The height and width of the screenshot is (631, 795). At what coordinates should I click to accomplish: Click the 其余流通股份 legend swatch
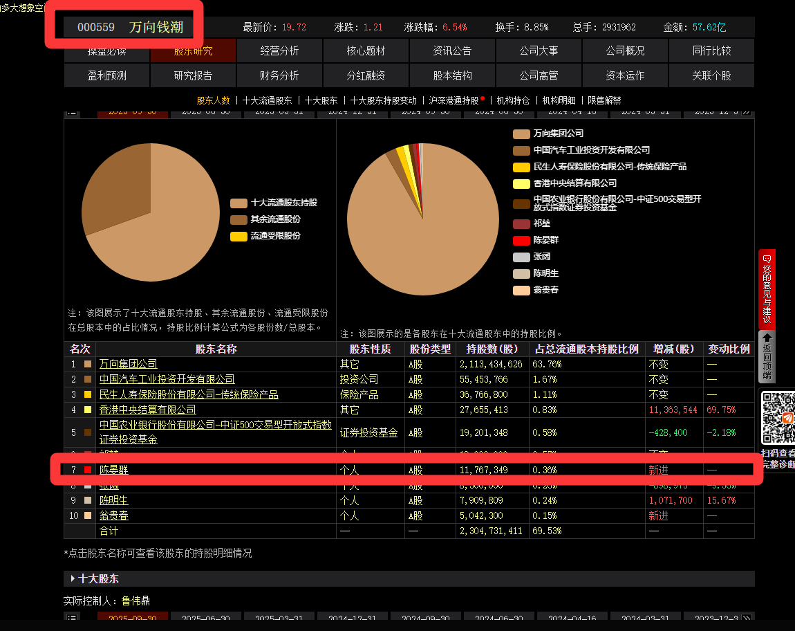point(238,220)
